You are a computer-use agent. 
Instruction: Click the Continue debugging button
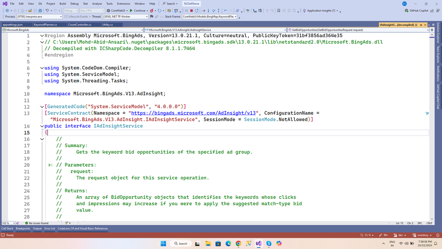click(138, 11)
